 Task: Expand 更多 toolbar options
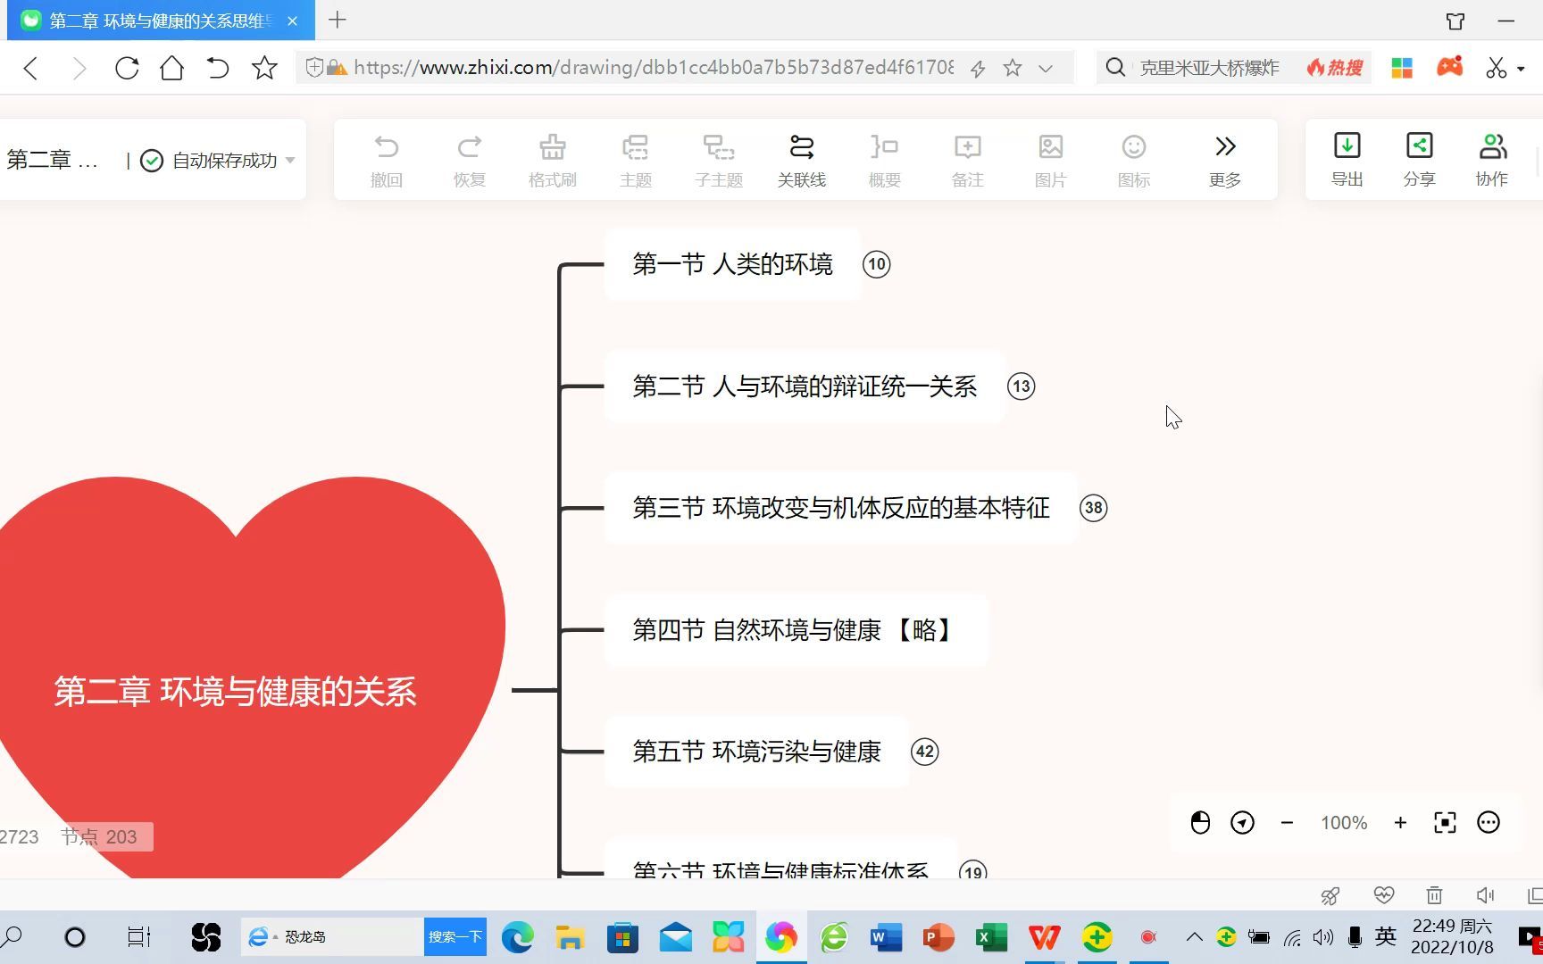(x=1224, y=161)
